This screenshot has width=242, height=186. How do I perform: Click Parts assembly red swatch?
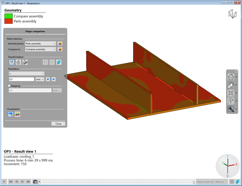[x=8, y=21]
